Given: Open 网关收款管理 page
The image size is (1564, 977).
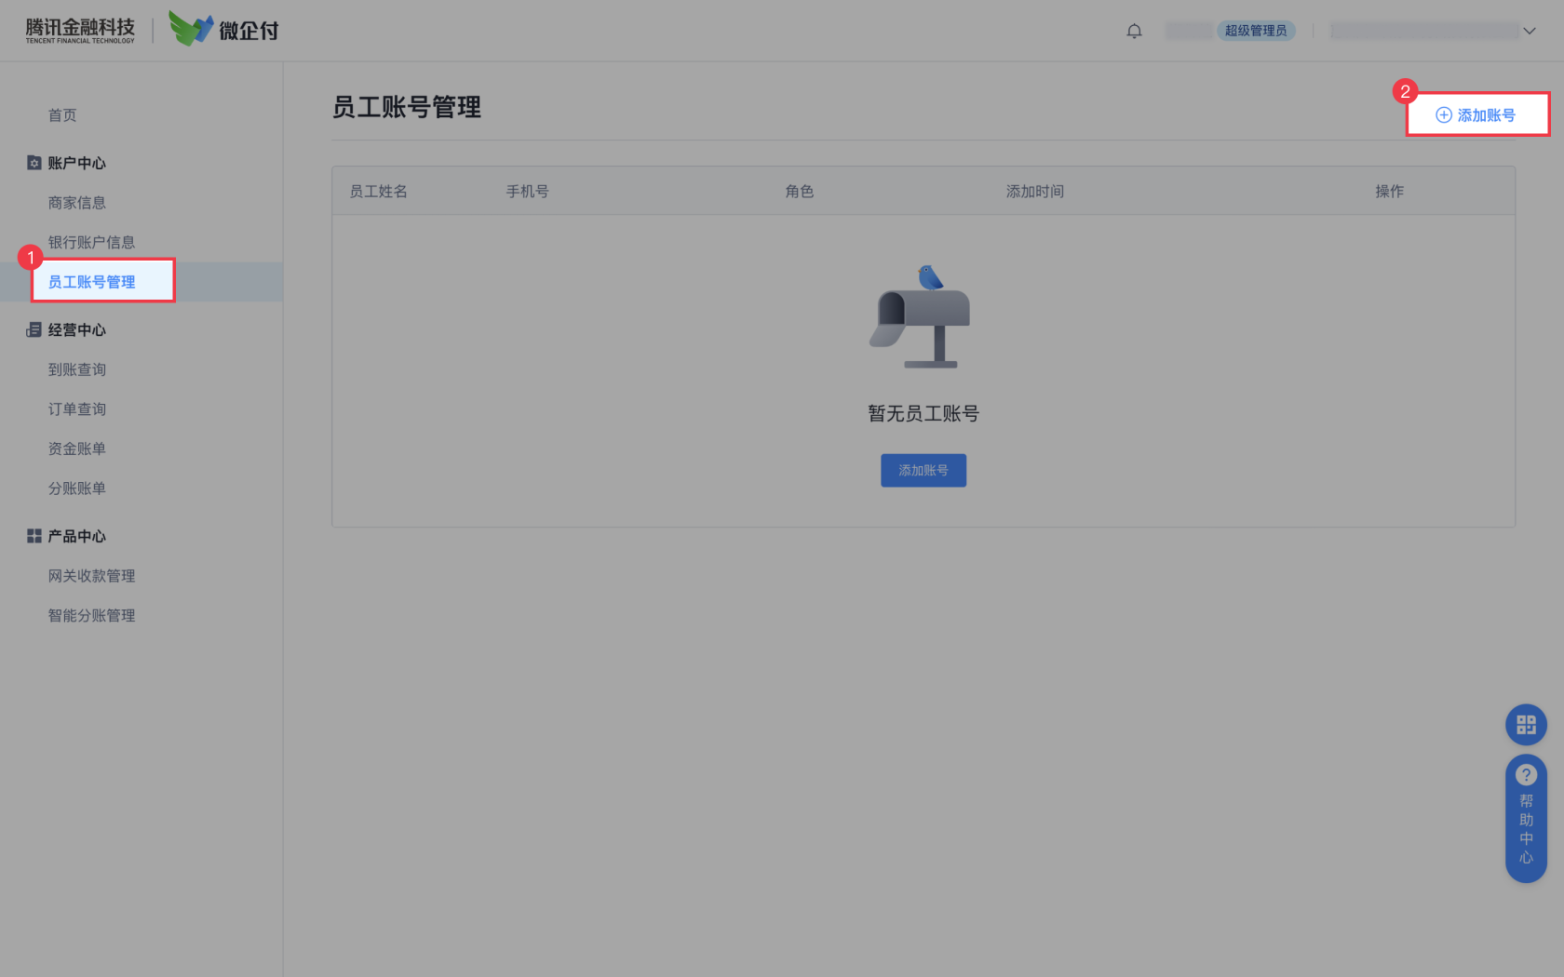Looking at the screenshot, I should [91, 576].
